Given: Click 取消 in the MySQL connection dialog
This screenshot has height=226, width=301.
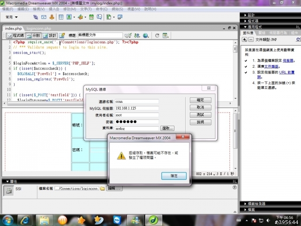Looking at the screenshot, I should click(200, 107).
